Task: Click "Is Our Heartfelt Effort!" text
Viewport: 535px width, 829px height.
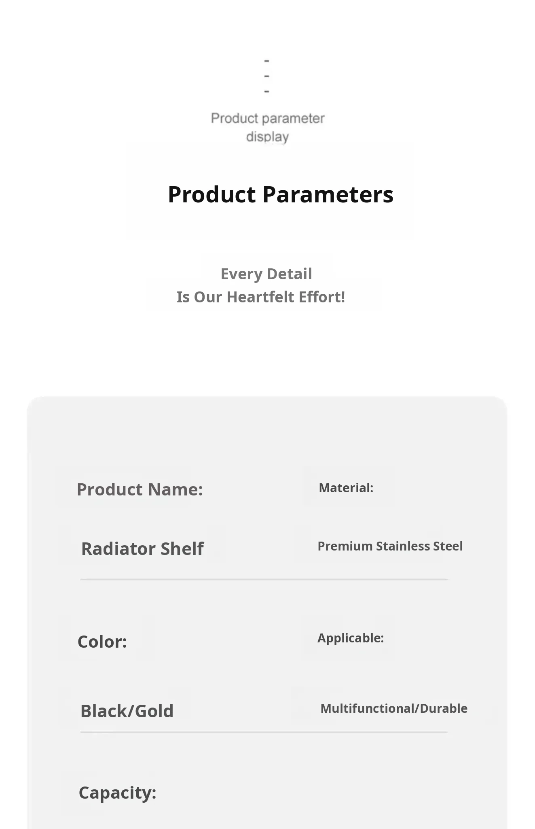Action: coord(261,297)
